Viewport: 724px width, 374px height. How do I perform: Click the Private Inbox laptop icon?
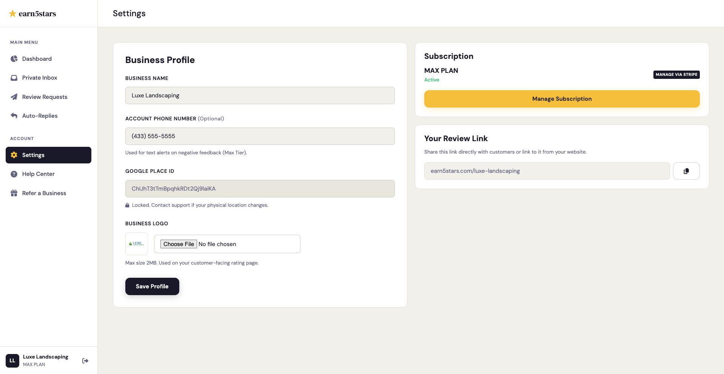coord(14,78)
